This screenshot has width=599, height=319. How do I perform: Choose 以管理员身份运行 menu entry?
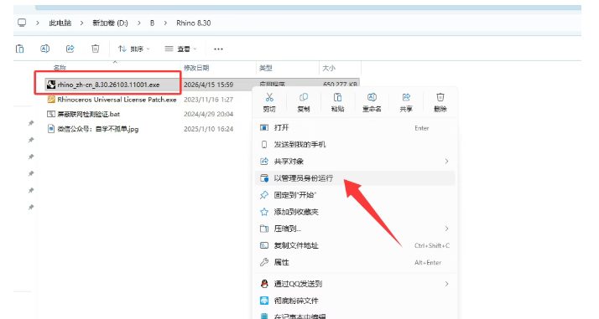355,178
